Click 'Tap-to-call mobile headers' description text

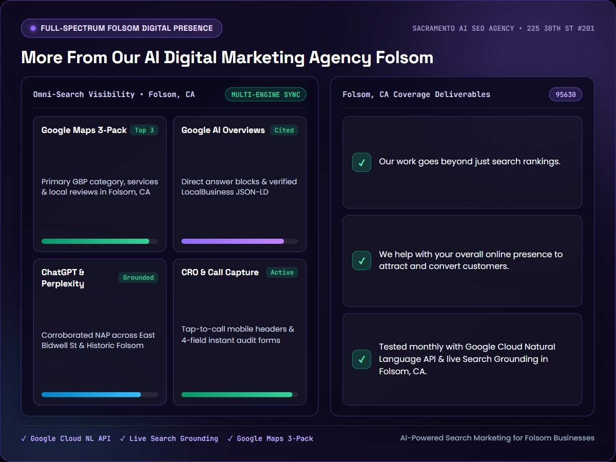(238, 335)
